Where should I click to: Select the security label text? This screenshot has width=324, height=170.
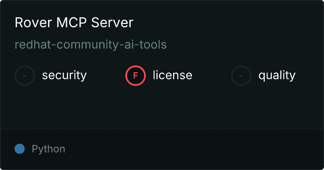pos(64,76)
